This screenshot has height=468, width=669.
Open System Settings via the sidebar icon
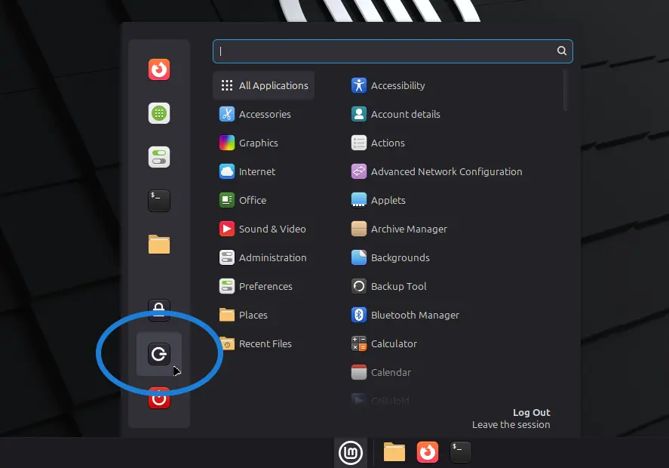(158, 157)
